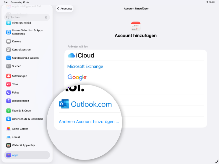Open Kontrollzentrum via its sidebar icon
The image size is (219, 164).
(9, 50)
